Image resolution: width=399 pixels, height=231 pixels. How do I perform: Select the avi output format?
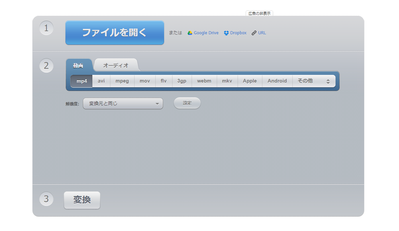click(x=101, y=81)
